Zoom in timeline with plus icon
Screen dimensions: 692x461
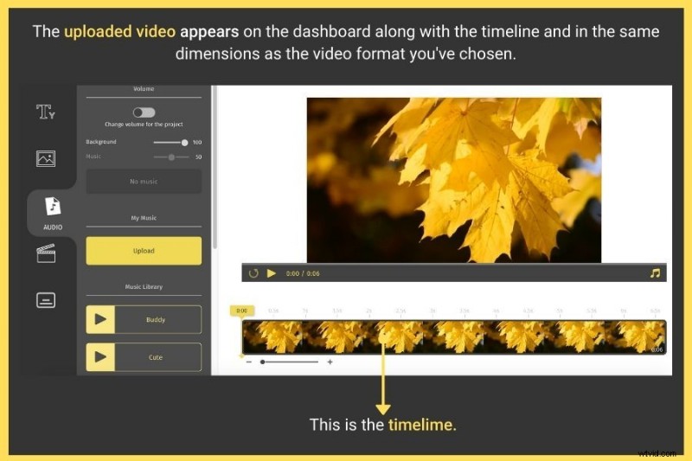point(330,362)
